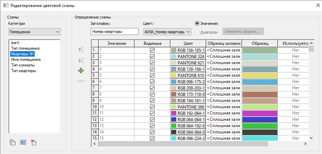Open fill pattern cell for row 5
The height and width of the screenshot is (154, 322).
[x=224, y=75]
